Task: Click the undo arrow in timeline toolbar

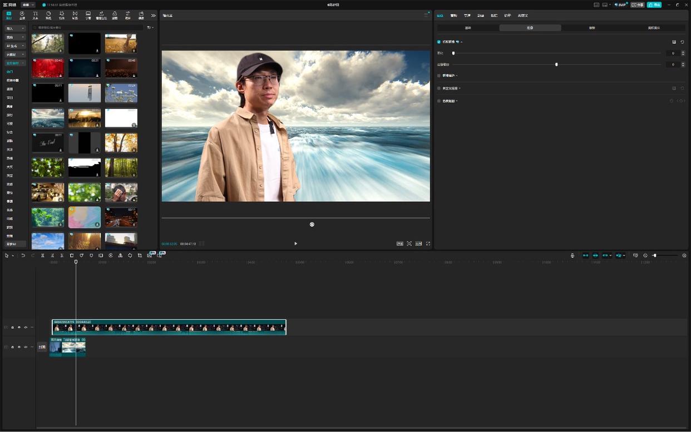Action: 23,255
